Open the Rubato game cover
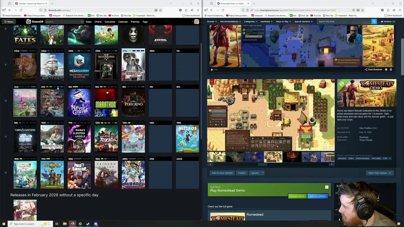404x227 pixels. tap(133, 175)
